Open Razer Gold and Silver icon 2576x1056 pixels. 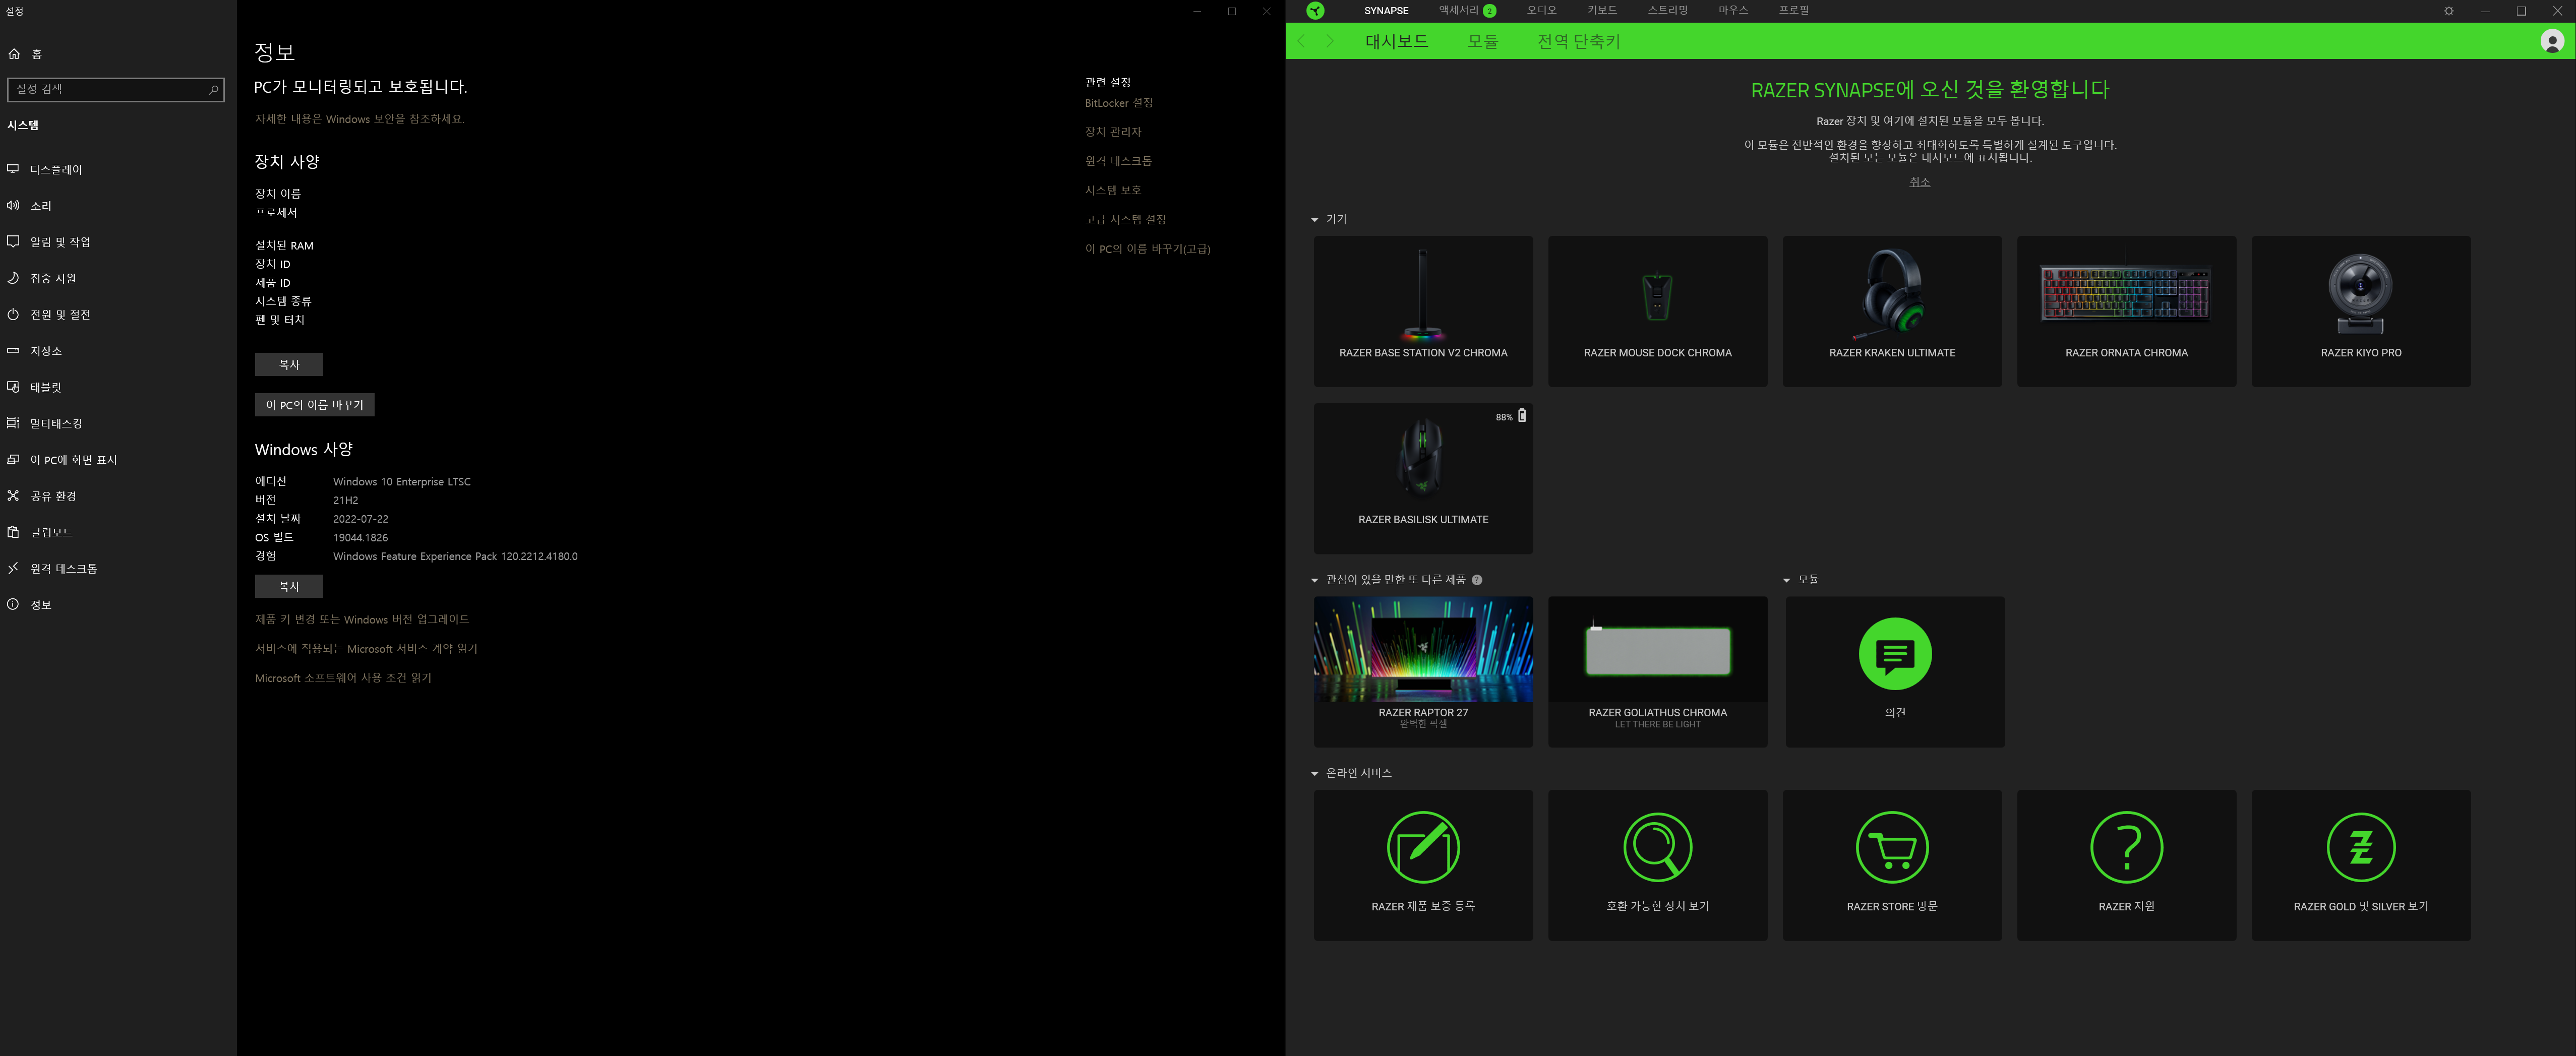coord(2361,847)
